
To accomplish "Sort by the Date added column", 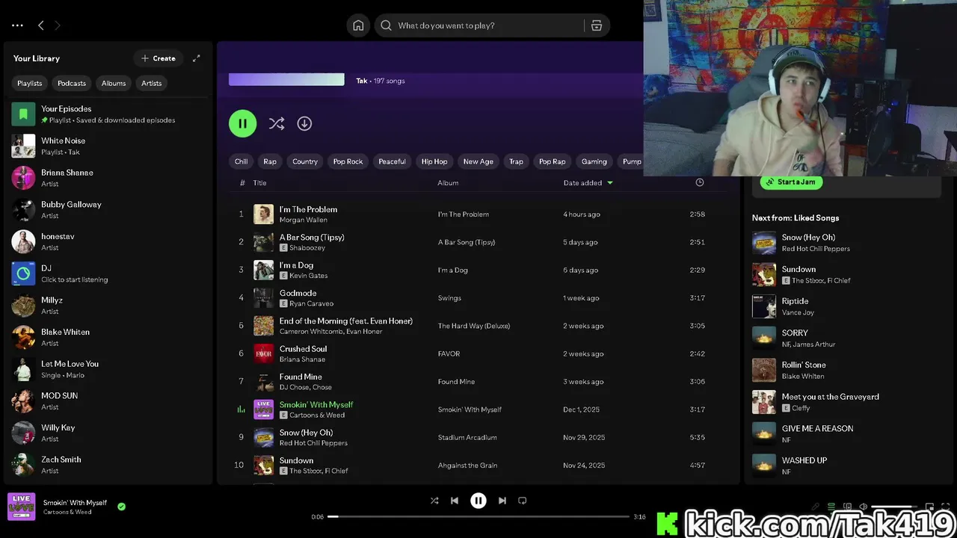I will [x=588, y=182].
